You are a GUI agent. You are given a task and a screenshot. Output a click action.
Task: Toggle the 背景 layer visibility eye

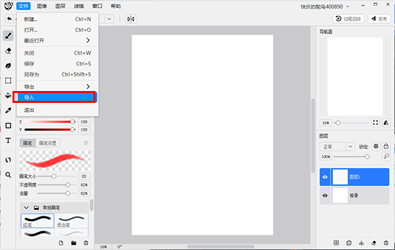tap(325, 195)
